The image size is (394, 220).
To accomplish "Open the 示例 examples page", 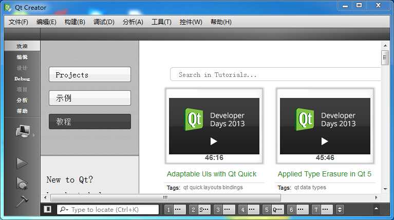I will 90,98.
